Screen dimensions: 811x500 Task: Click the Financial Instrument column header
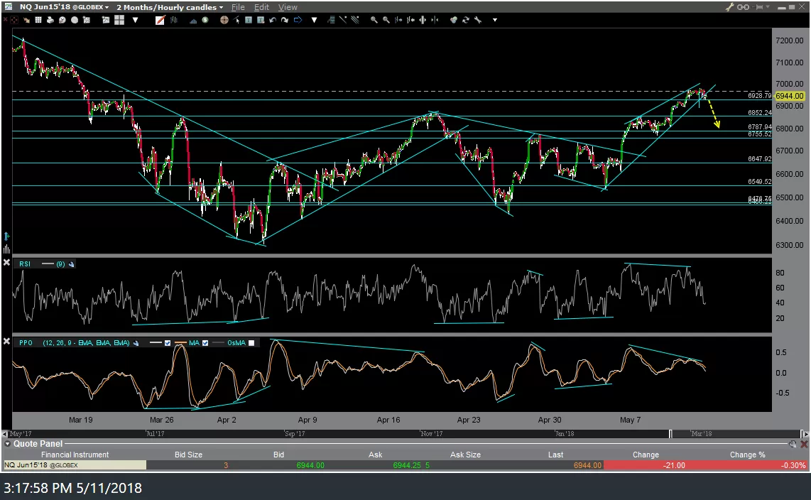(75, 455)
